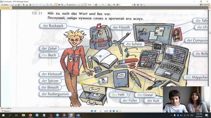
Task: Click the Actual Size page icon
Action: [79, 5]
